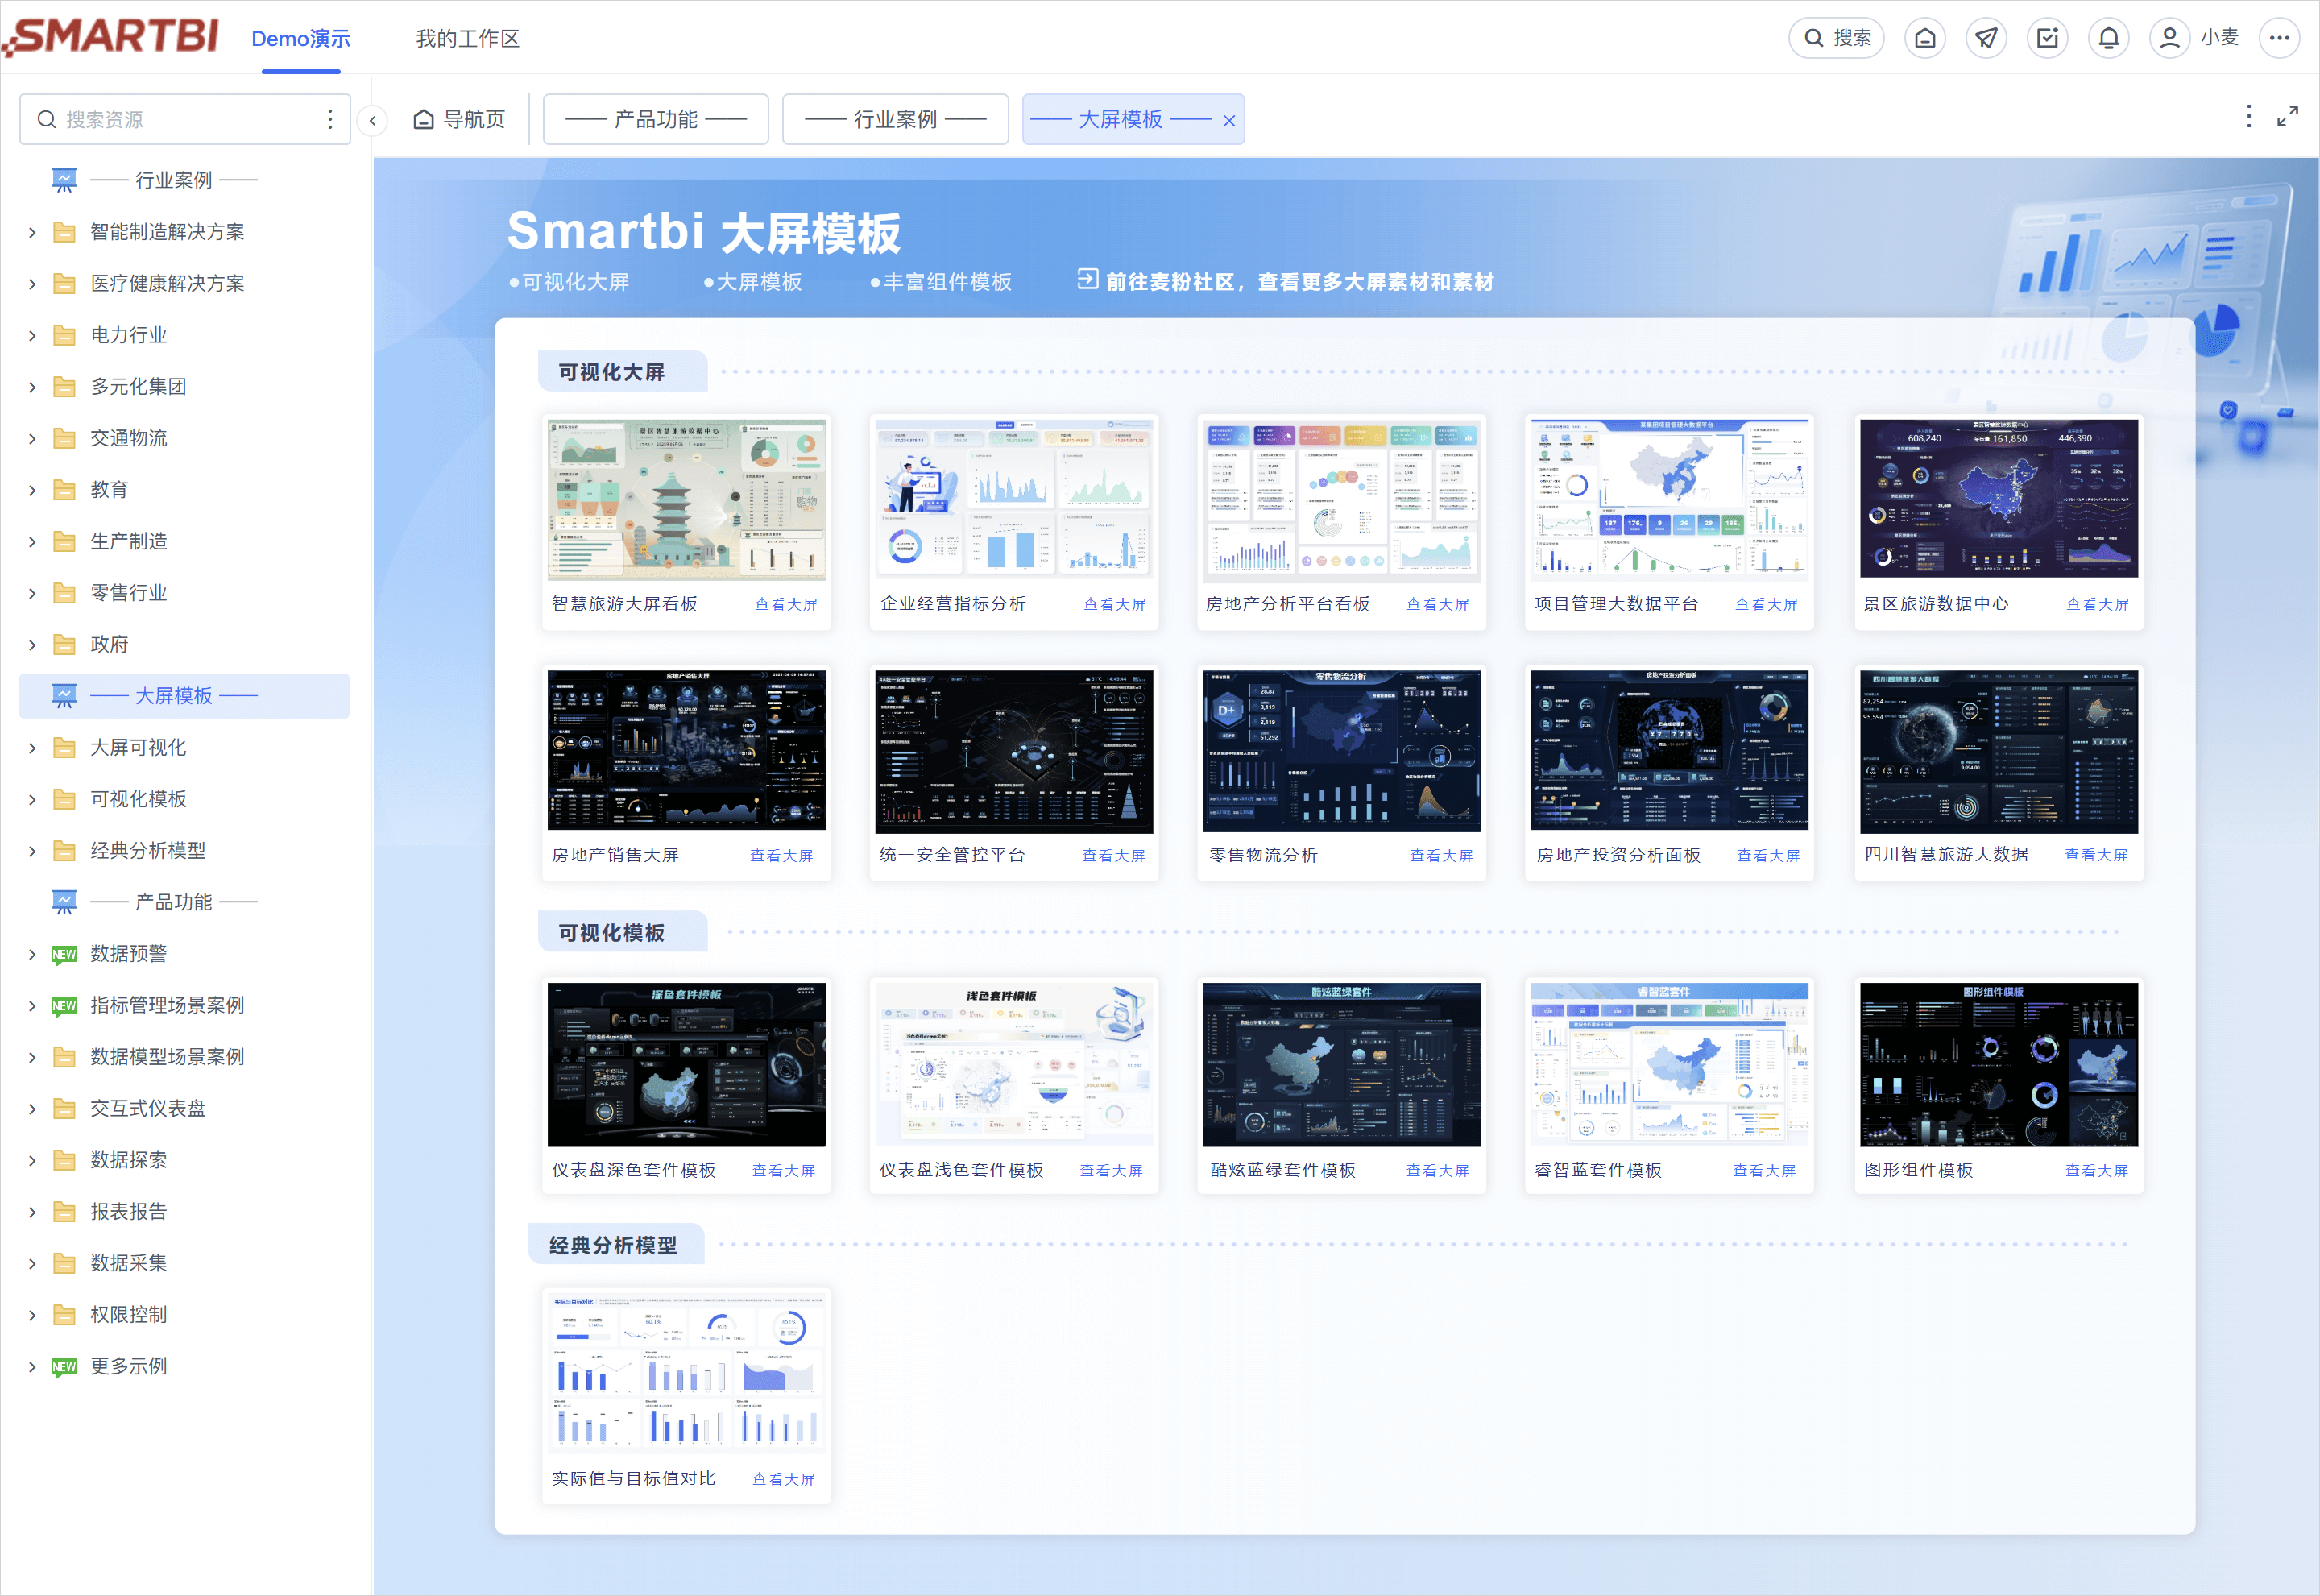
Task: Open the task checklist icon
Action: point(2047,38)
